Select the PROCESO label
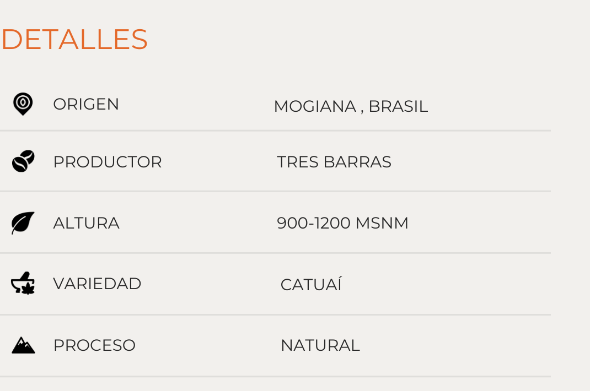This screenshot has height=391, width=590. click(x=94, y=345)
